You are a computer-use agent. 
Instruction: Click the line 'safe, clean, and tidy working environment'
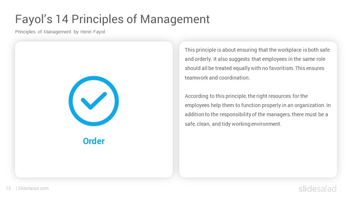pyautogui.click(x=233, y=124)
